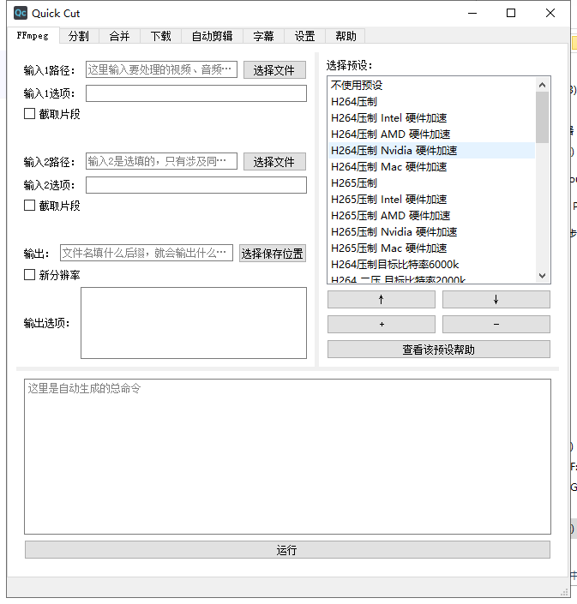Select the H265压制 preset
Image resolution: width=577 pixels, height=604 pixels.
point(431,183)
